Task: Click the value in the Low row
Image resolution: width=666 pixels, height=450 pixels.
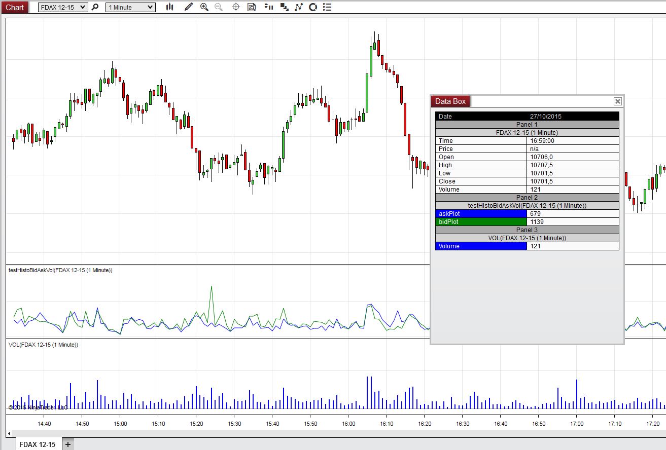Action: click(x=541, y=173)
